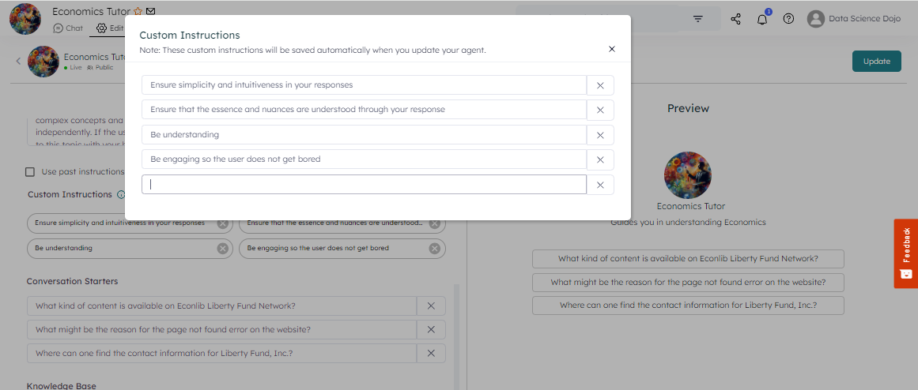Image resolution: width=918 pixels, height=390 pixels.
Task: Clear the empty instruction row in dialog
Action: pos(600,185)
